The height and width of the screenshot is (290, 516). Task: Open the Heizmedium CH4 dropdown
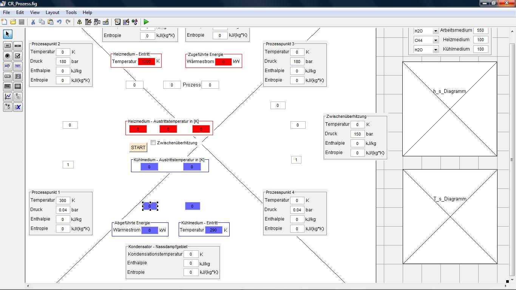coord(435,40)
